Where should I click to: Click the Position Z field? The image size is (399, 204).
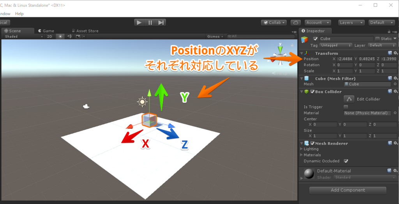click(x=389, y=59)
